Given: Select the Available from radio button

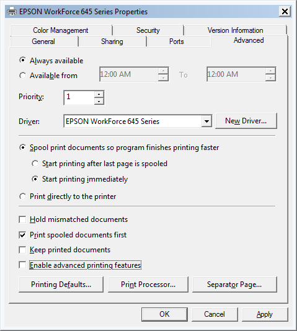Looking at the screenshot, I should click(22, 76).
